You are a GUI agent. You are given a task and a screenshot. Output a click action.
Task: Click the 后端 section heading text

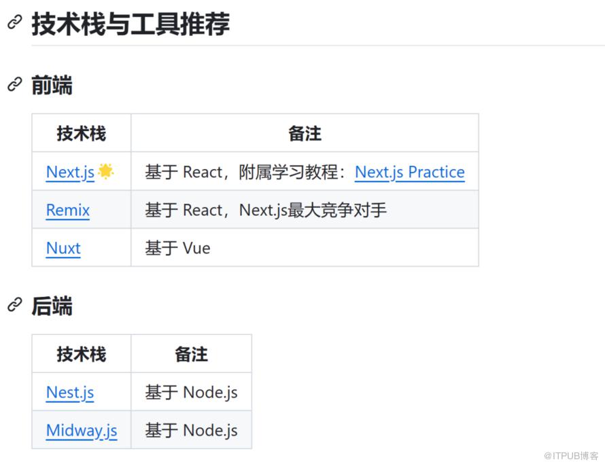click(52, 306)
